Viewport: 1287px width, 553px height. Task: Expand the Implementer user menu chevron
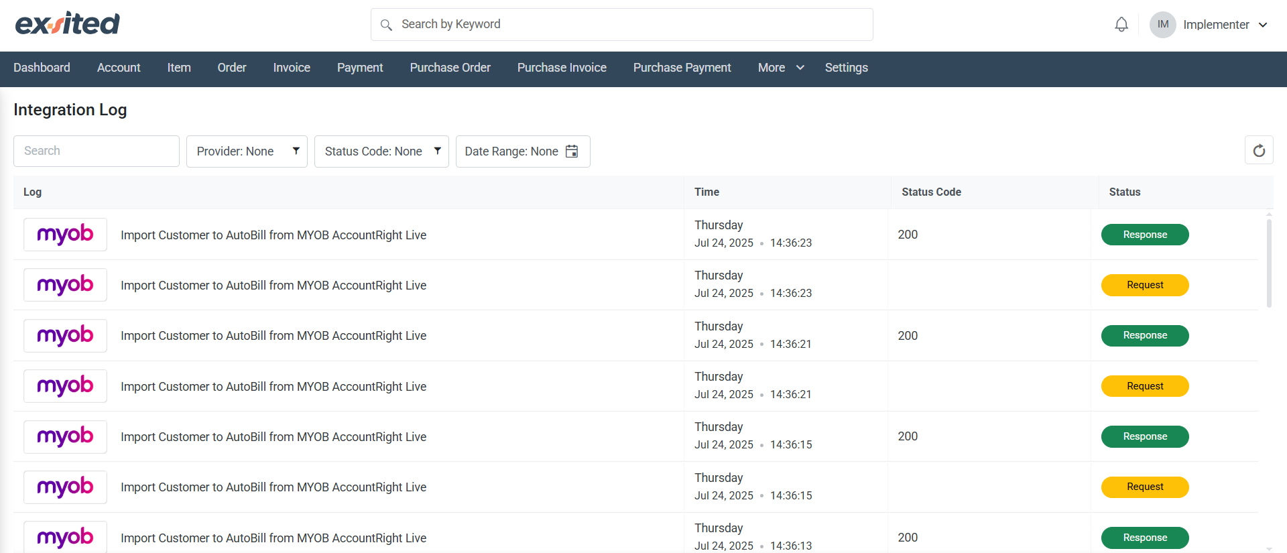(1263, 25)
